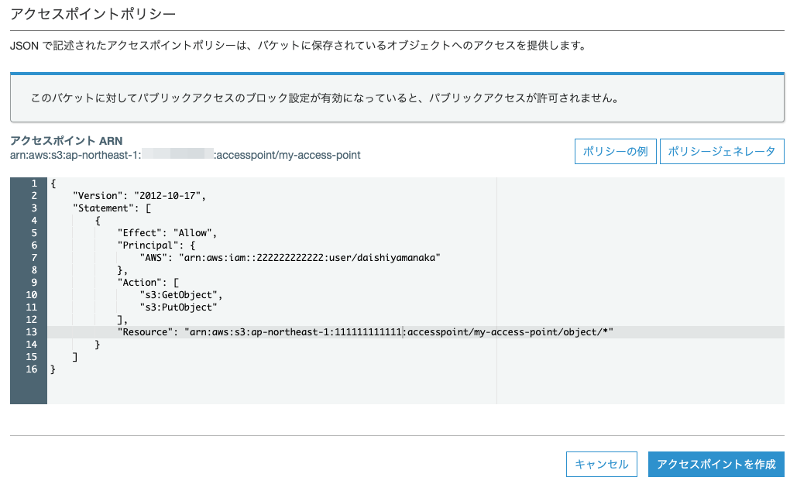Click line number 16 in the gutter
Screen dimensions: 790x484
tap(32, 369)
